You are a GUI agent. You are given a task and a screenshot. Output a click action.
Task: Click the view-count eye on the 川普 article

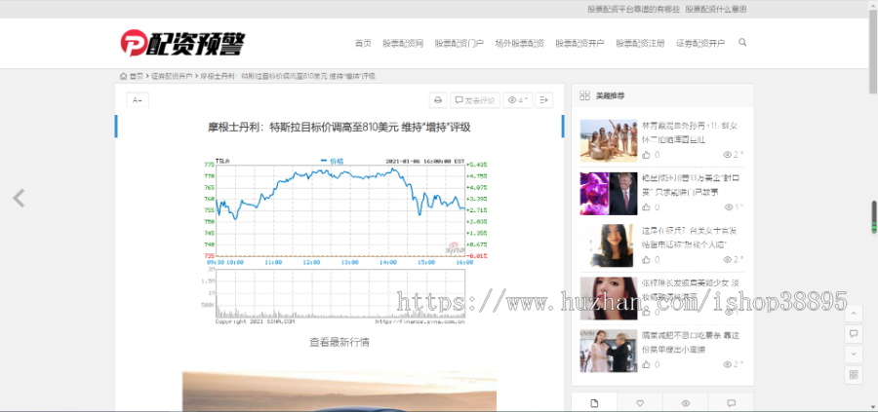[729, 206]
